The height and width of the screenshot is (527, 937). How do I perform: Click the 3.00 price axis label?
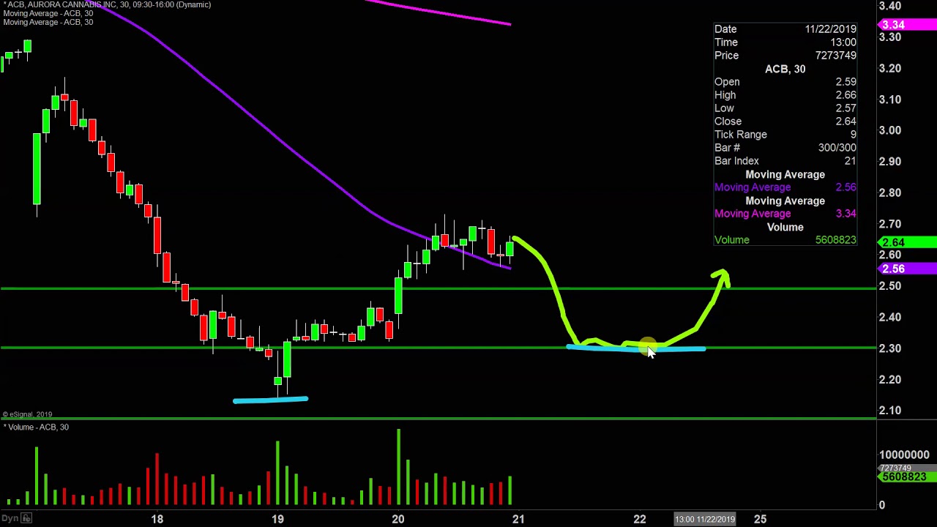pos(890,130)
